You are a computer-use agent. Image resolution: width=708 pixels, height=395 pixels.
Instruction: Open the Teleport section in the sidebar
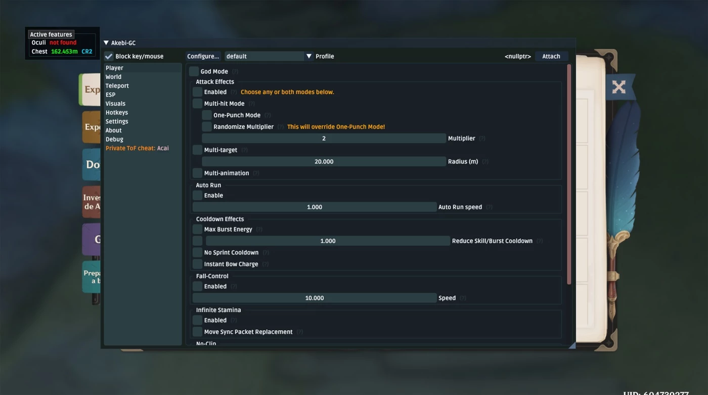coord(117,86)
